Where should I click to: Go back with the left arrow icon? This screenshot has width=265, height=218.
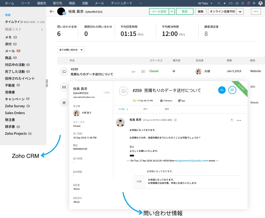tap(52, 11)
